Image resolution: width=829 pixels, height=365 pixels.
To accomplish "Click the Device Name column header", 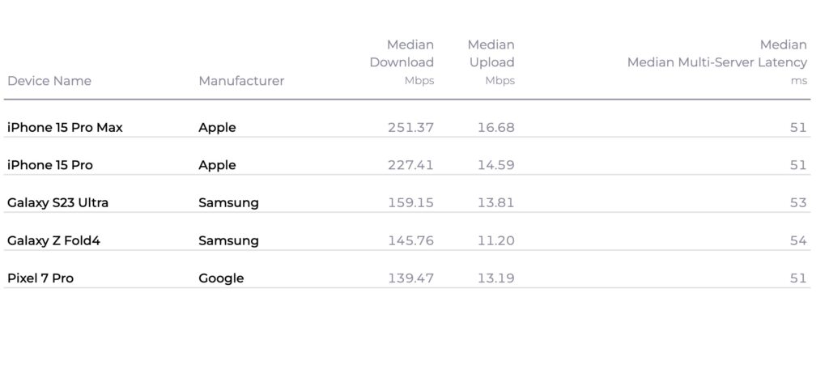I will [x=49, y=81].
